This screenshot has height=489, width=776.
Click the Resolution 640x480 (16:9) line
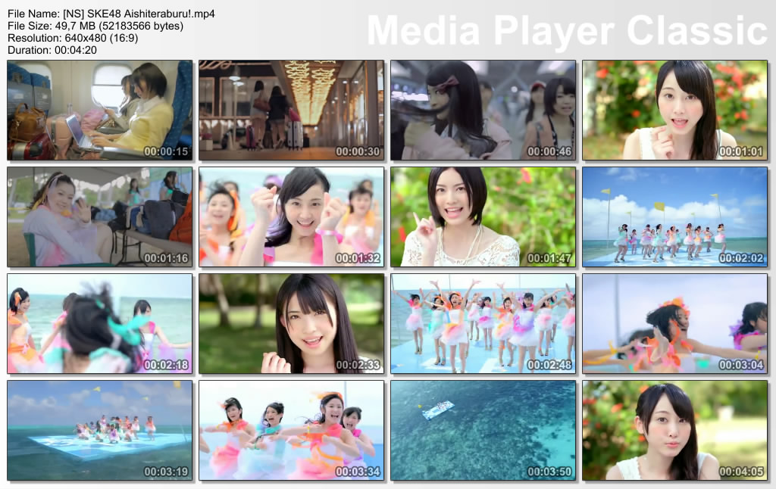click(x=73, y=38)
